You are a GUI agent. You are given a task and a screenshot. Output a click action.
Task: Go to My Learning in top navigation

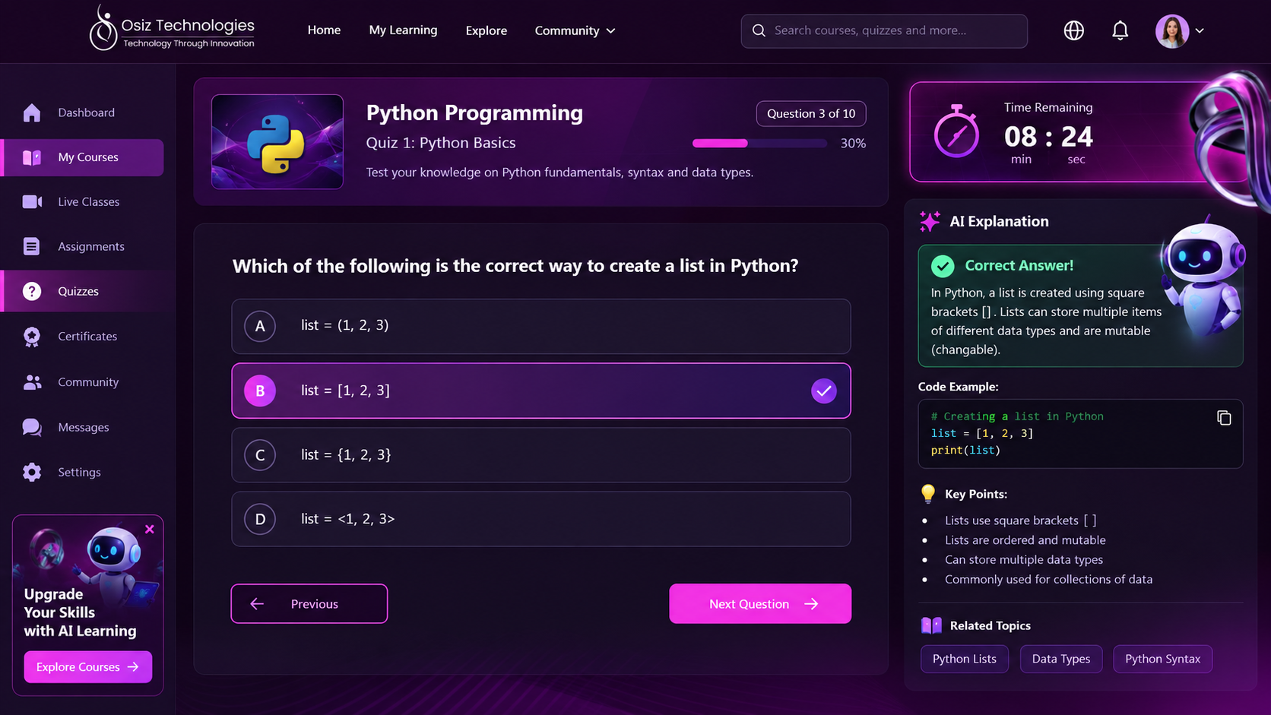tap(403, 30)
